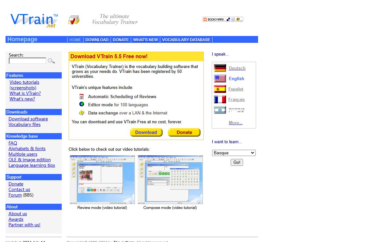
Task: Click the Go! button
Action: (x=237, y=162)
